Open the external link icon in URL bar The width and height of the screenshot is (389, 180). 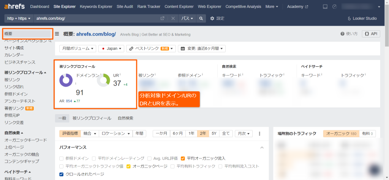pyautogui.click(x=162, y=18)
